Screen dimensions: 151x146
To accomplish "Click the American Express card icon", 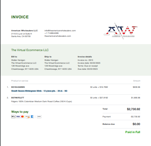I will point(32,116).
